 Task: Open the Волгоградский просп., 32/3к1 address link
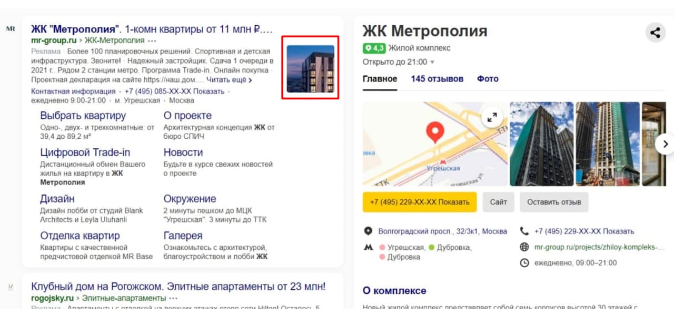(x=442, y=231)
